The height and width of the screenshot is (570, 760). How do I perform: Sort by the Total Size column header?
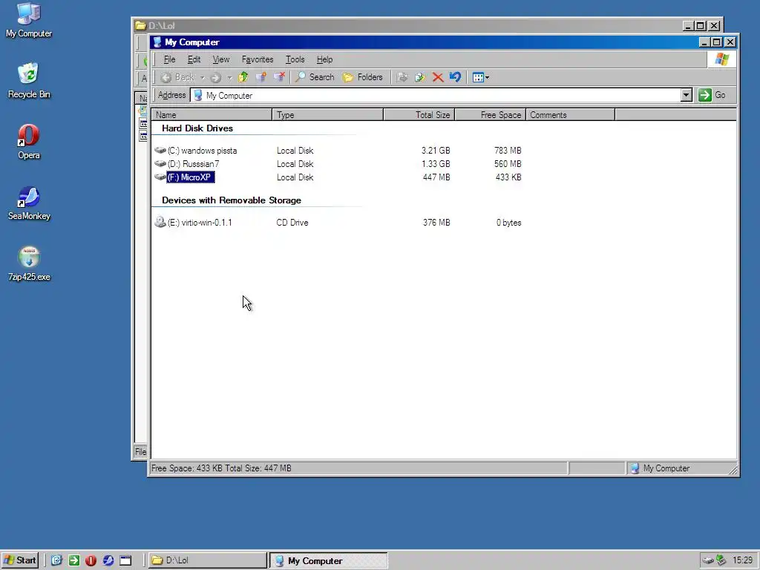(x=419, y=115)
